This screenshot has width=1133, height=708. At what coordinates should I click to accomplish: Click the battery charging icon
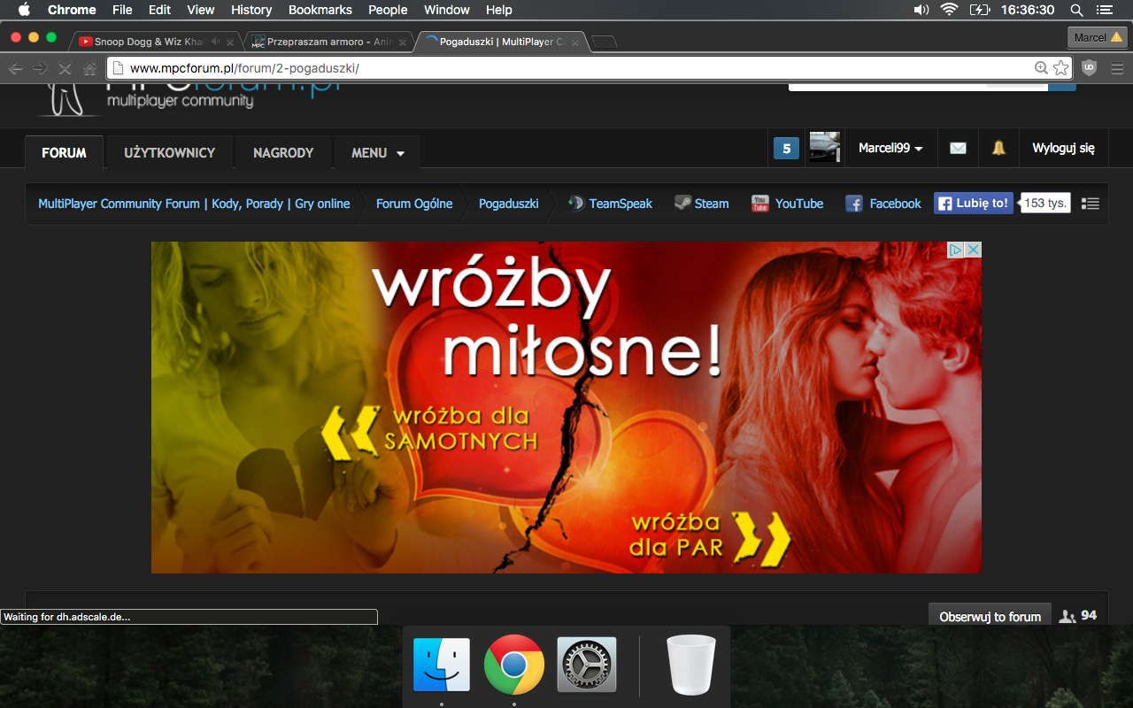click(x=980, y=10)
